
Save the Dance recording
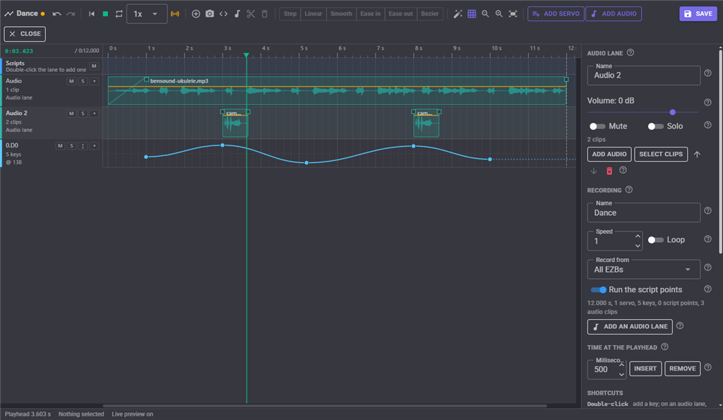(698, 14)
